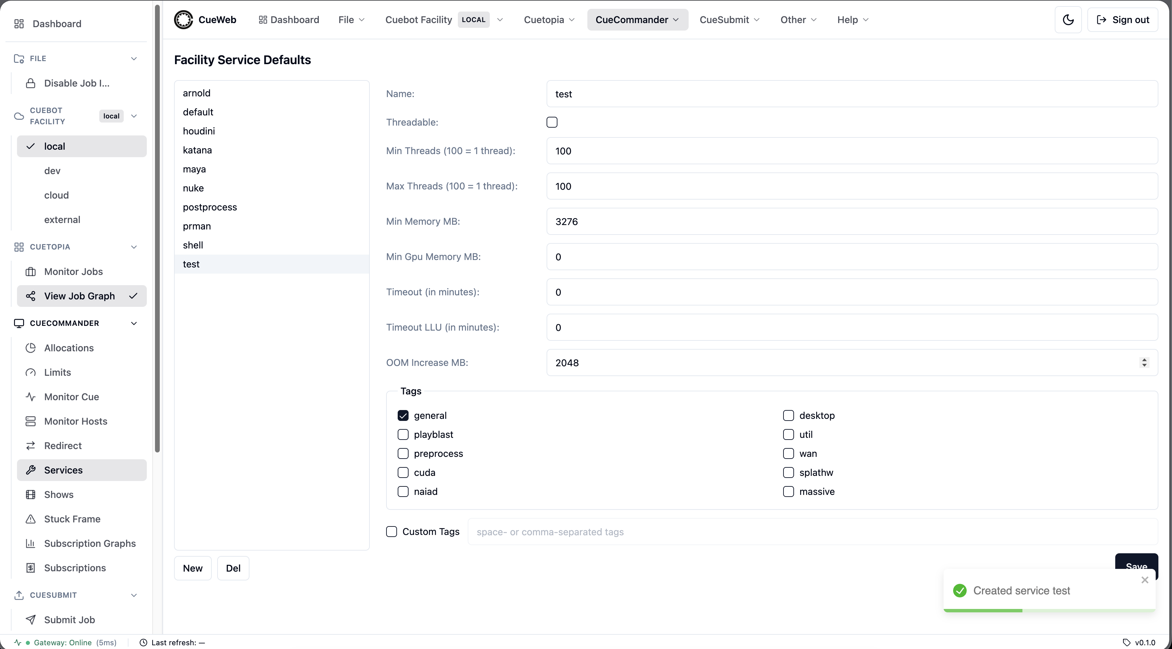
Task: Check the preprocess tag checkbox
Action: coord(403,453)
